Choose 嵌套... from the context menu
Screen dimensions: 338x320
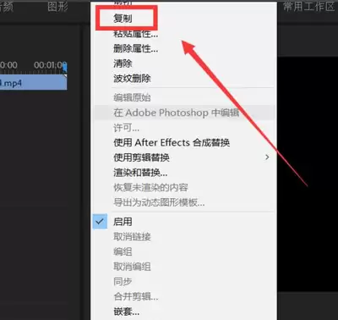pyautogui.click(x=126, y=312)
